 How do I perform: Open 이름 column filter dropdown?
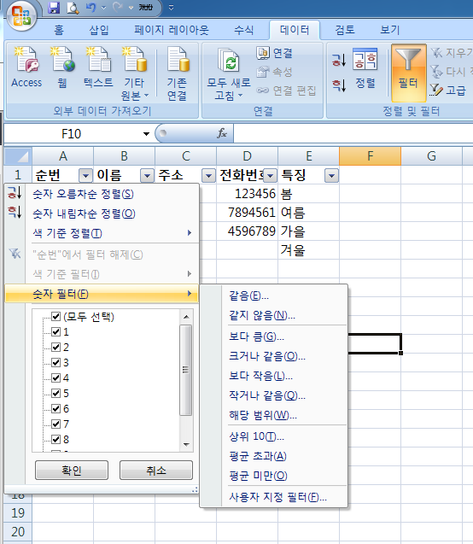point(147,176)
